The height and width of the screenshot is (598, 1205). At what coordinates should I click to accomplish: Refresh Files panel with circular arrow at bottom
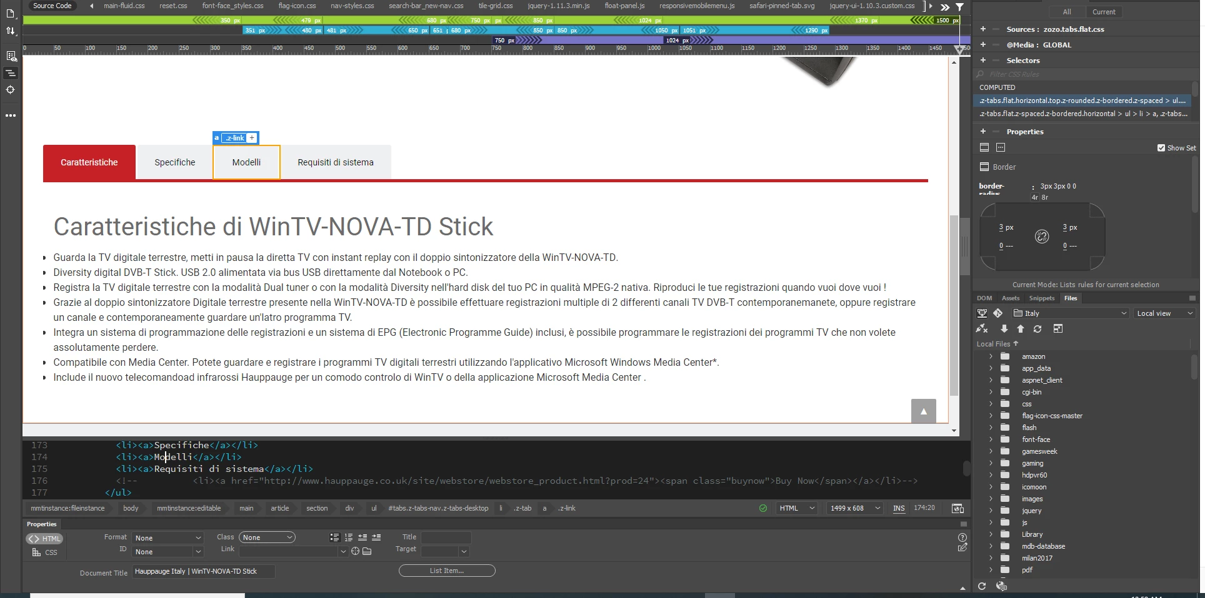[x=982, y=586]
